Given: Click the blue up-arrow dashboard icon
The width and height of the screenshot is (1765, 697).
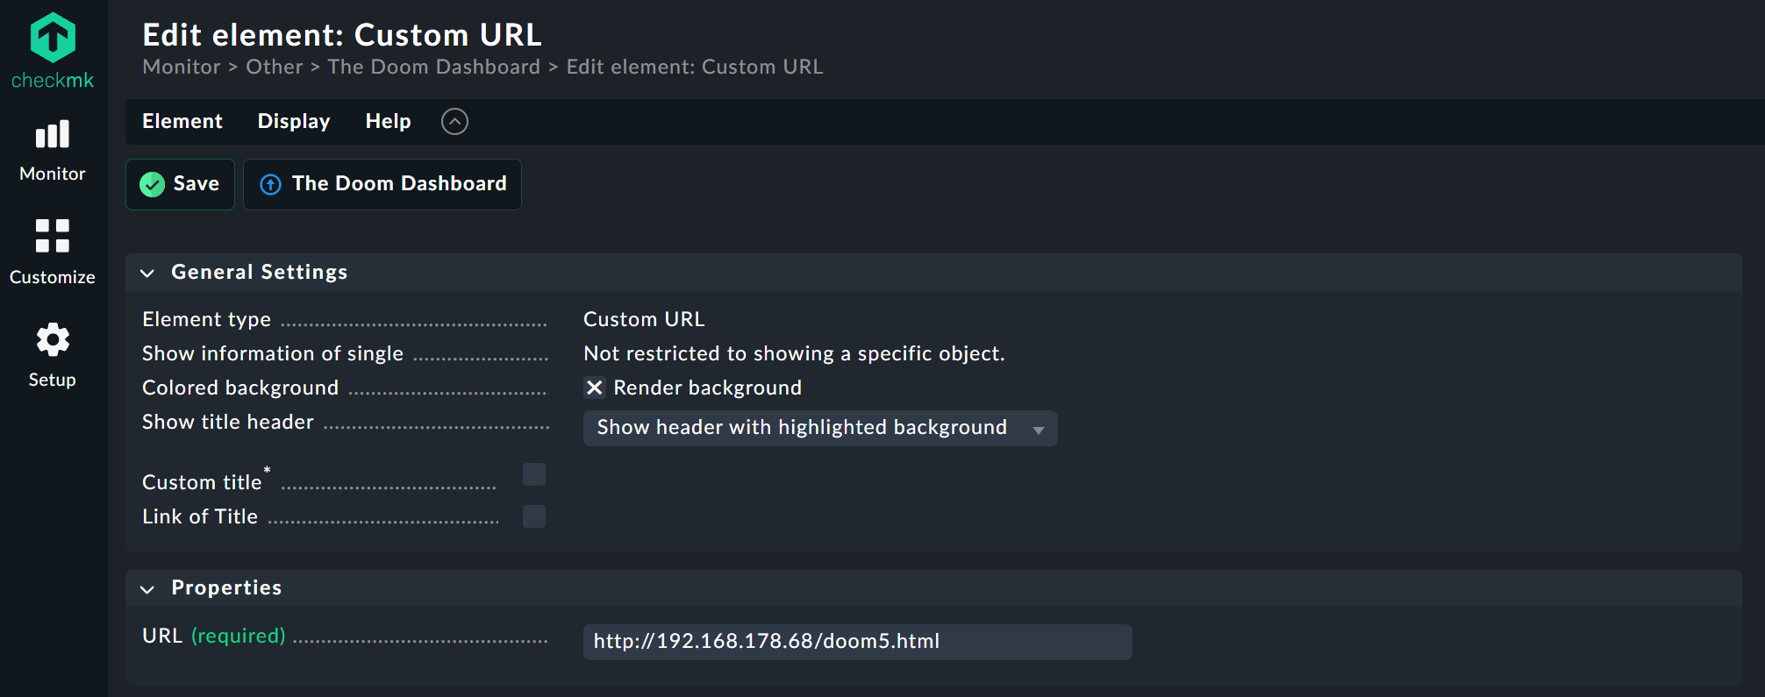Looking at the screenshot, I should (x=271, y=184).
